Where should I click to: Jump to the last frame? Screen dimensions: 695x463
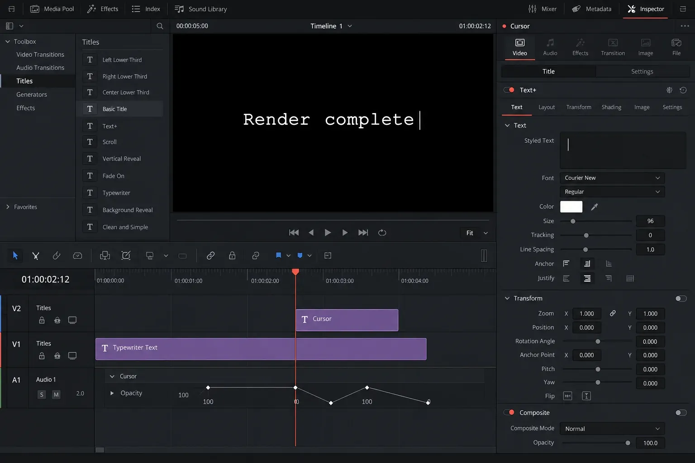point(363,232)
